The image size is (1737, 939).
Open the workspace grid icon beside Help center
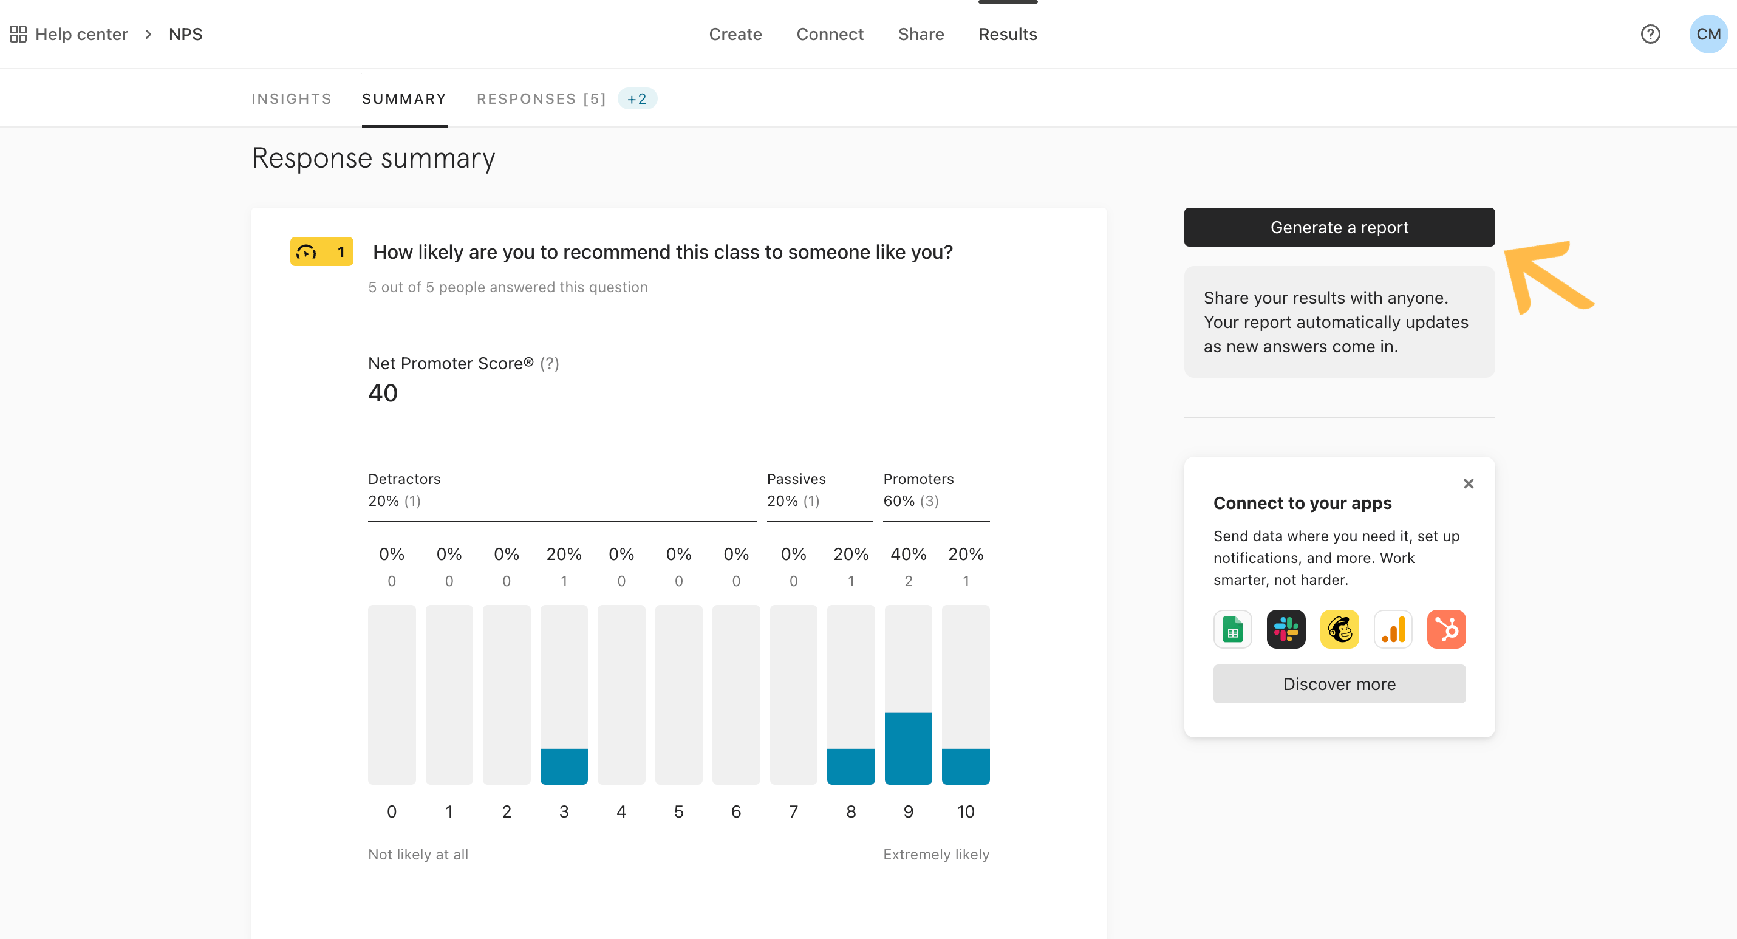pyautogui.click(x=18, y=35)
